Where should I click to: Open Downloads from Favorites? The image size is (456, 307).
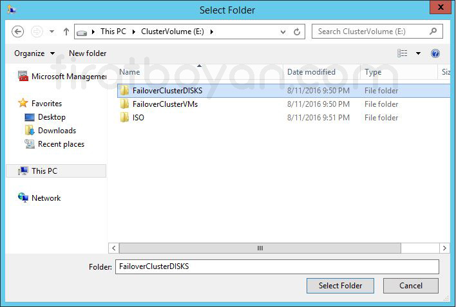click(x=57, y=131)
